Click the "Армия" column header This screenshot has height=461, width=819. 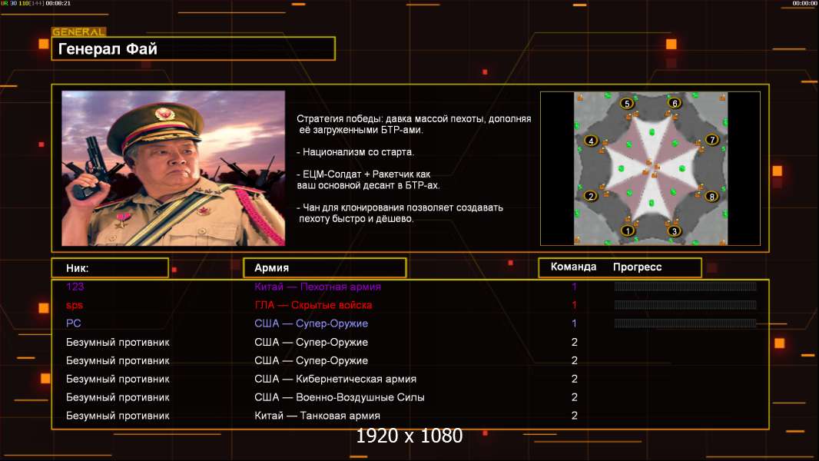tap(324, 268)
